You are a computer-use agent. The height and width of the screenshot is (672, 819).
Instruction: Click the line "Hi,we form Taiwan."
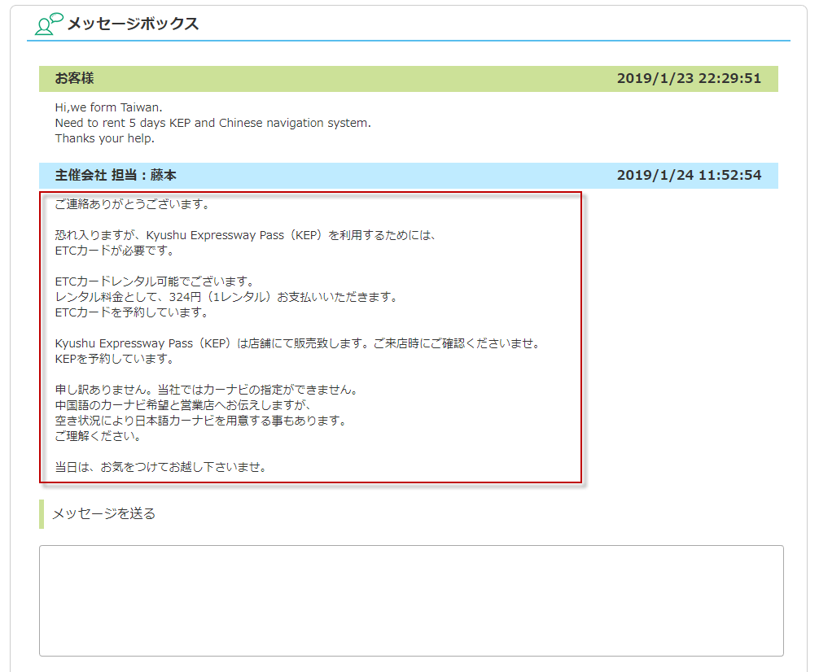(108, 107)
